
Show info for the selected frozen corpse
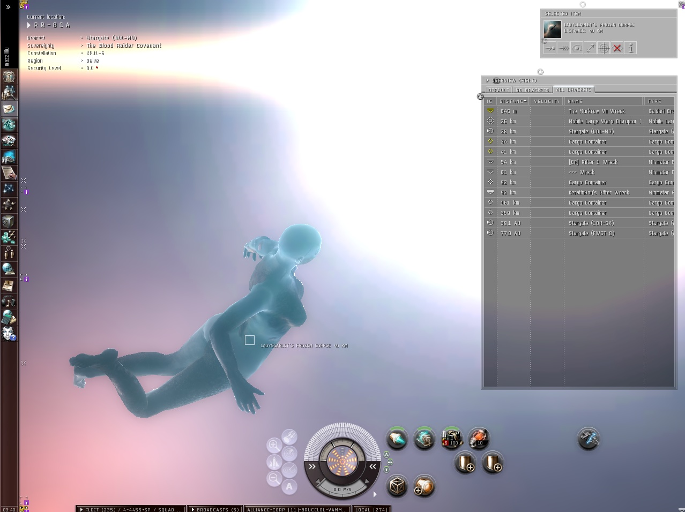[631, 48]
